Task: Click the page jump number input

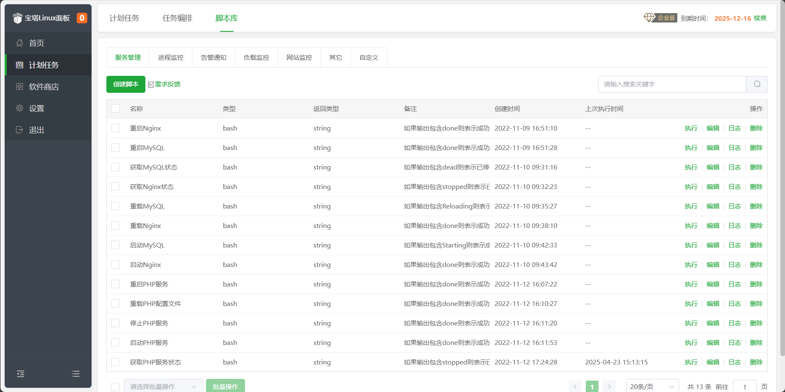Action: pos(745,386)
